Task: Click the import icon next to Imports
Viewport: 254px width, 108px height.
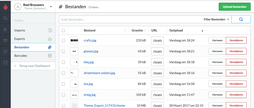Action: pyautogui.click(x=50, y=31)
